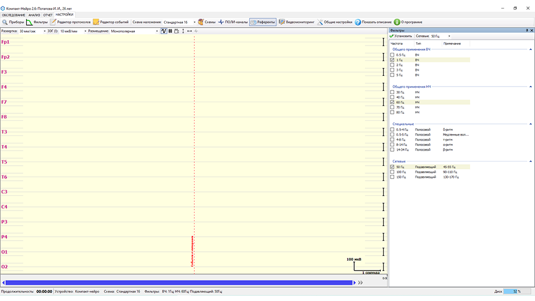Toggle the grid display icon
This screenshot has width=535, height=301.
pyautogui.click(x=170, y=31)
